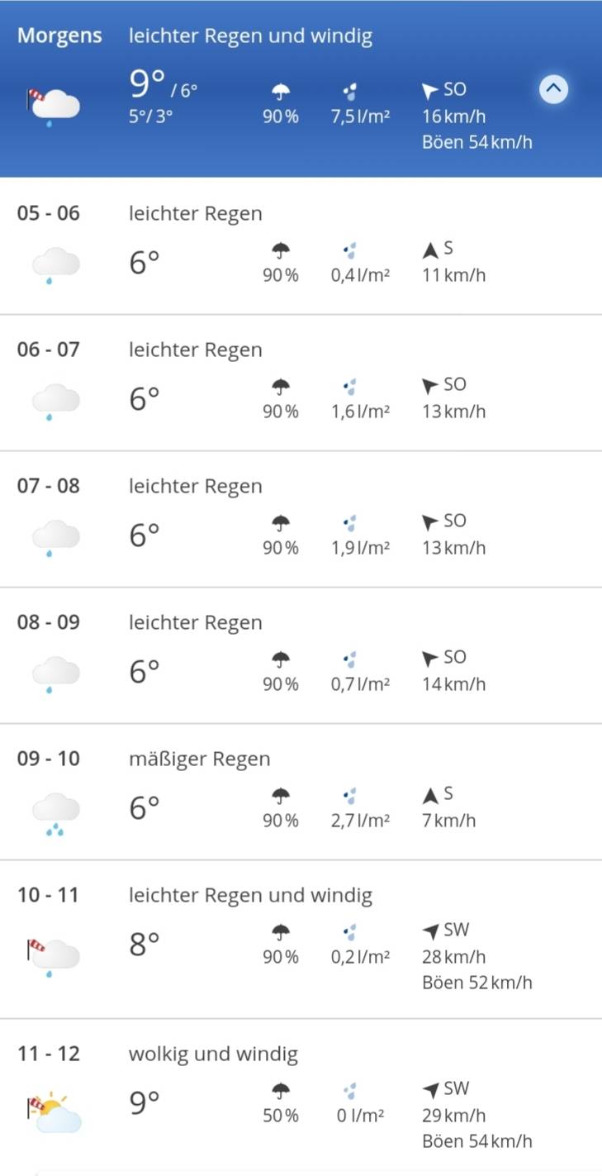602x1176 pixels.
Task: Open the 08 - 09 hour entry
Action: point(49,622)
